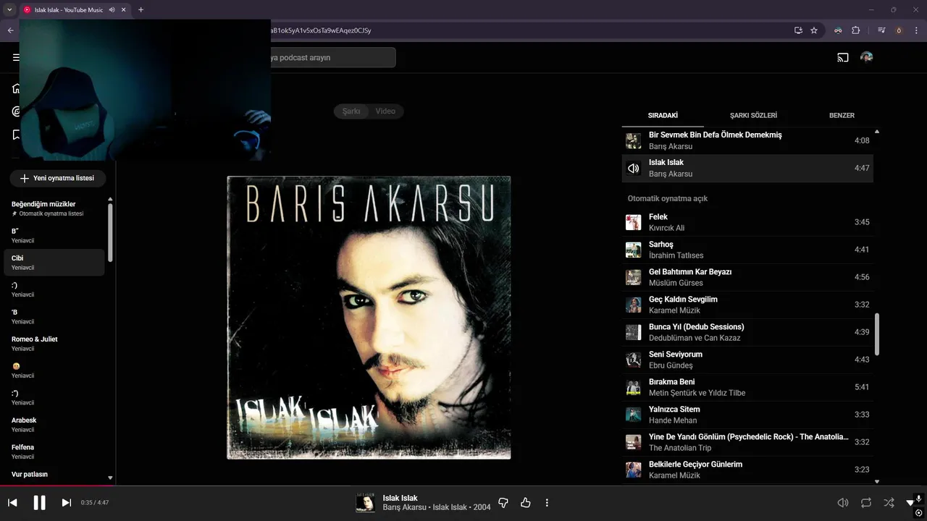Click the browser install app icon

[798, 30]
